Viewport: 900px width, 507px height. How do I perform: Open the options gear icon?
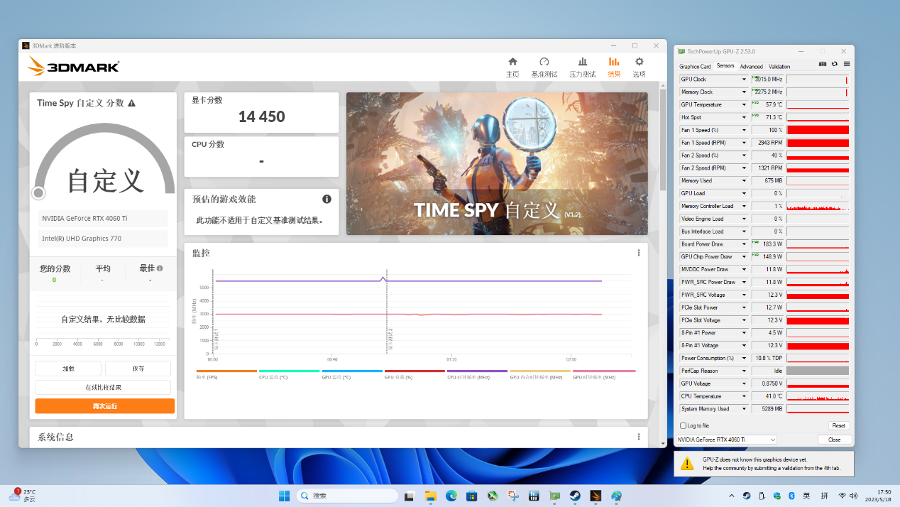(639, 62)
